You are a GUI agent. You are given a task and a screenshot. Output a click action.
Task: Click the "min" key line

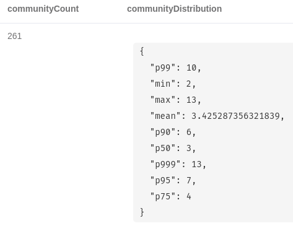pyautogui.click(x=173, y=84)
